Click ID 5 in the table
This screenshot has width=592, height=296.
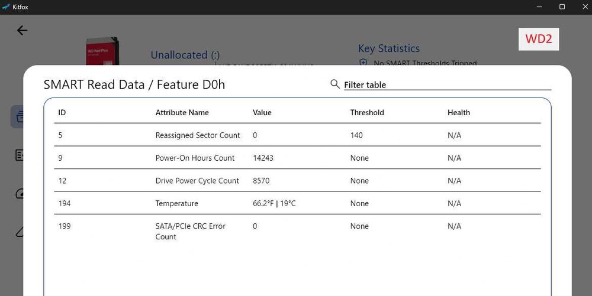pyautogui.click(x=60, y=135)
